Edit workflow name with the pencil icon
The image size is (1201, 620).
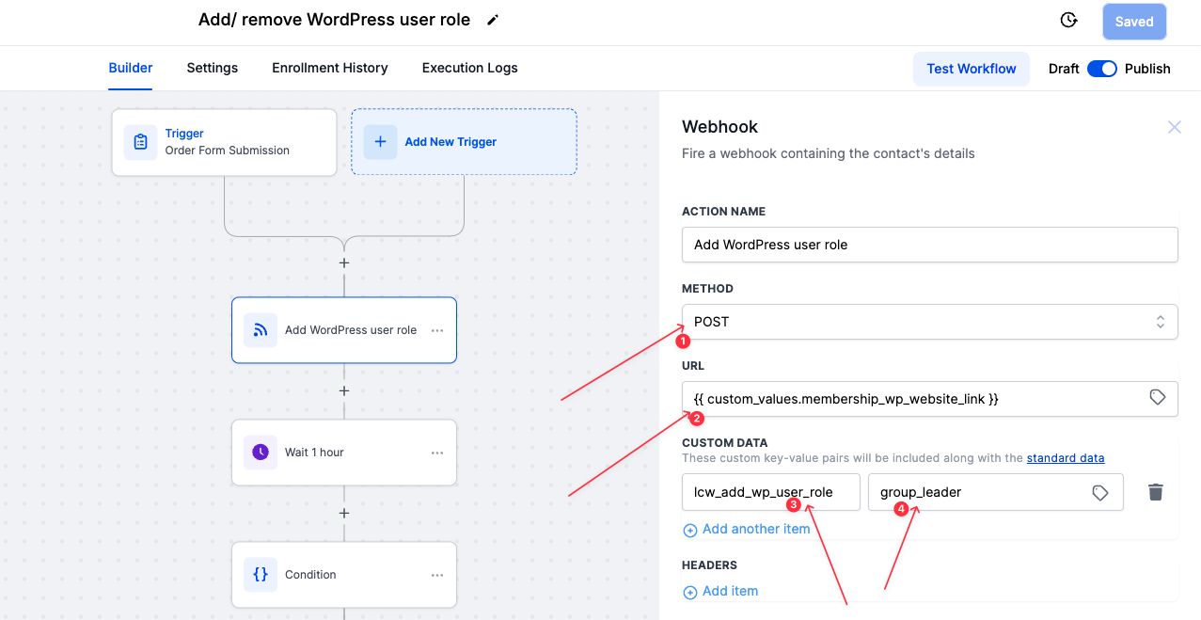tap(492, 18)
